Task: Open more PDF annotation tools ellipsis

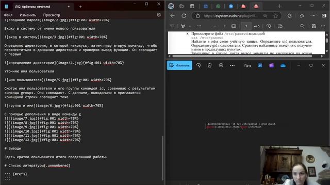Action: click(199, 26)
